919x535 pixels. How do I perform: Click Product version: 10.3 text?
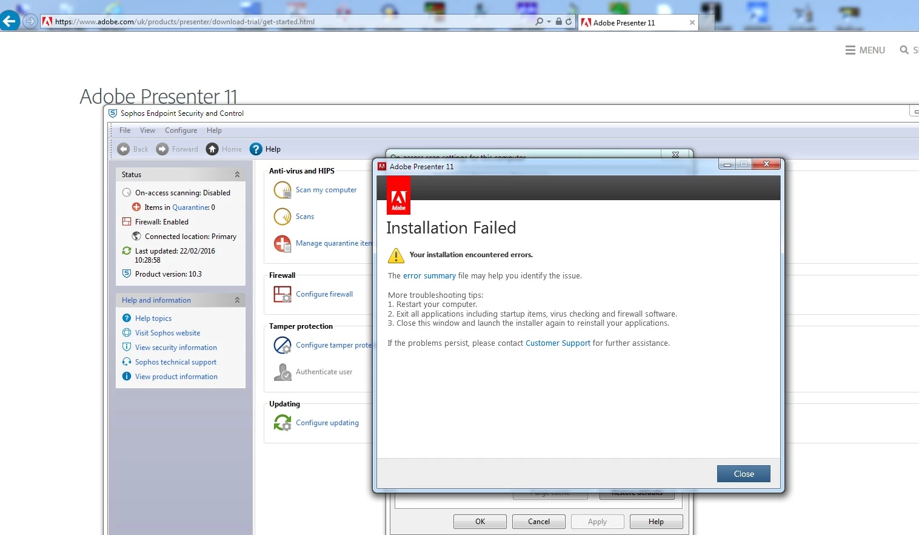pos(169,274)
